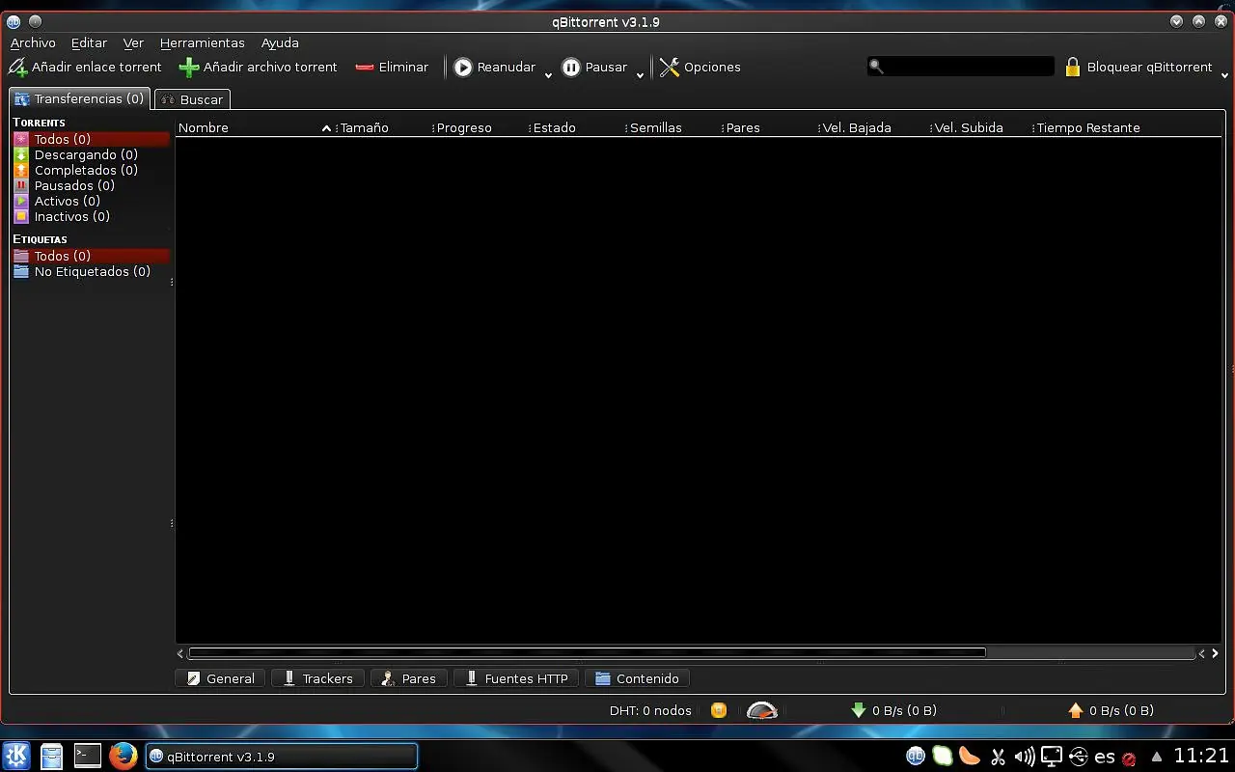Select Todos (0) under Etiquetas
The image size is (1235, 772).
click(x=91, y=256)
